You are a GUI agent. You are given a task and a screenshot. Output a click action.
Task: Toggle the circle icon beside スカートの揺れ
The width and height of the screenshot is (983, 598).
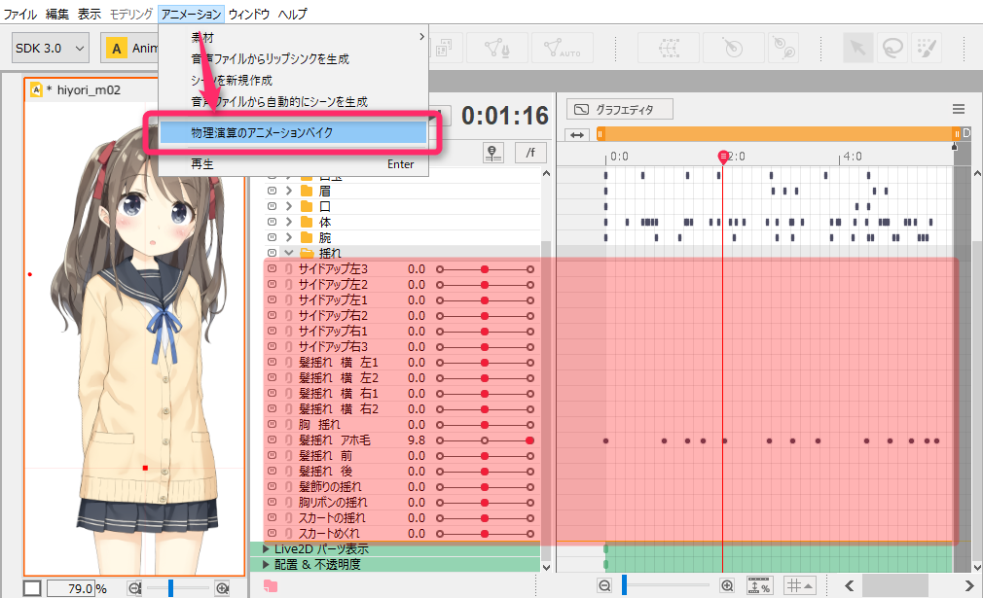click(272, 517)
